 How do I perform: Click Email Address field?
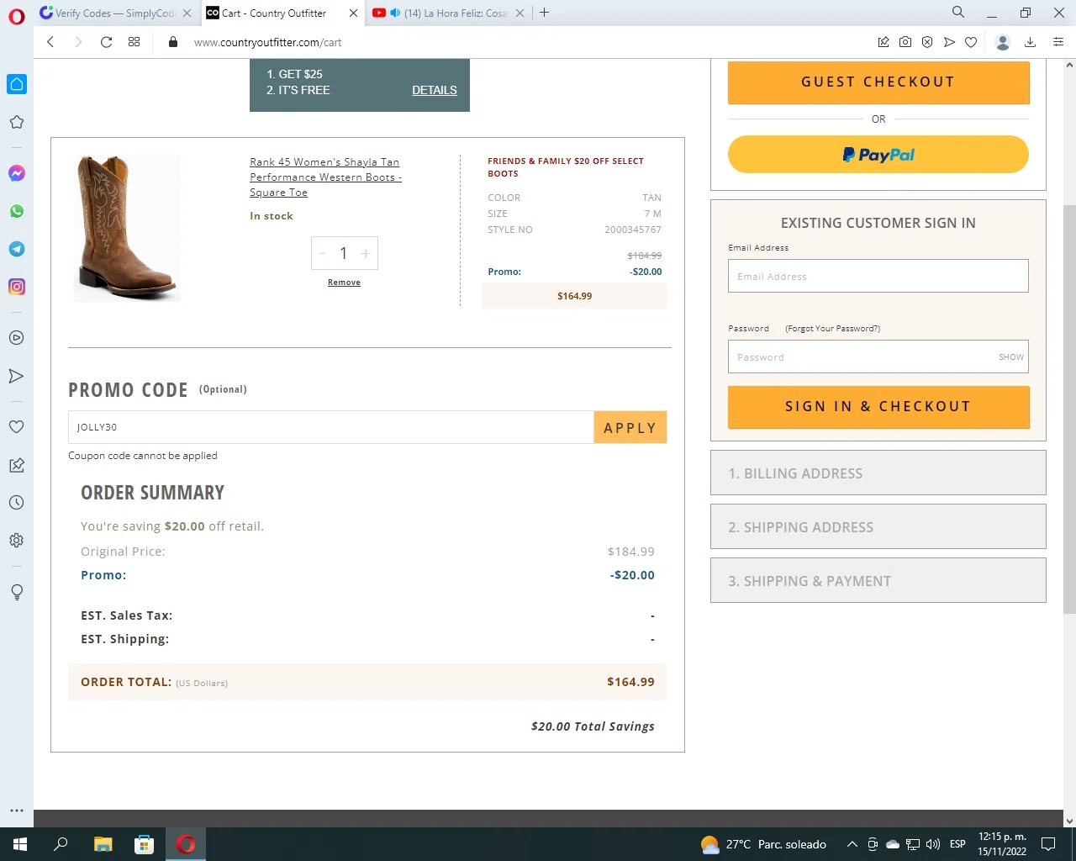(x=878, y=276)
